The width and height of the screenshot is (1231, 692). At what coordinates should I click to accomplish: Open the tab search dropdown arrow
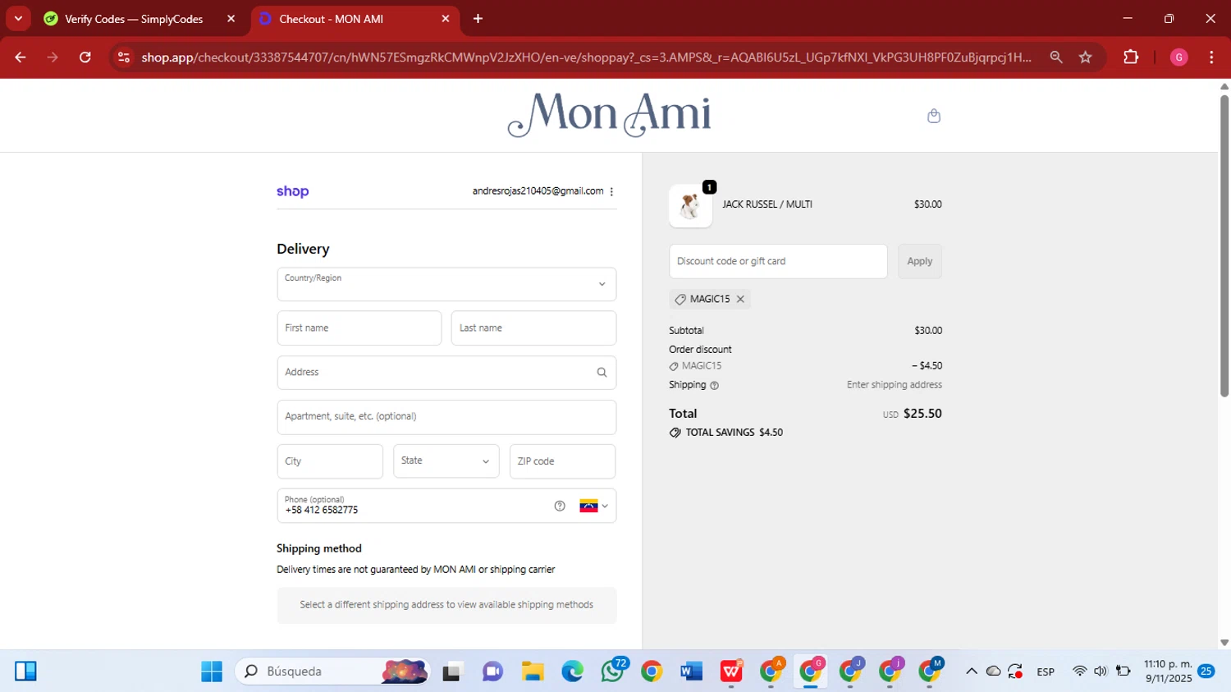coord(18,19)
